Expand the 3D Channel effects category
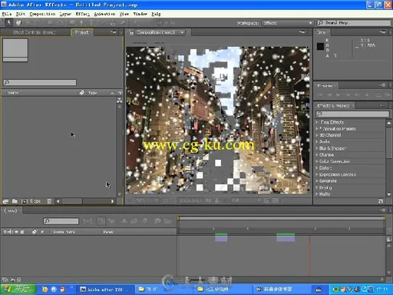 317,135
